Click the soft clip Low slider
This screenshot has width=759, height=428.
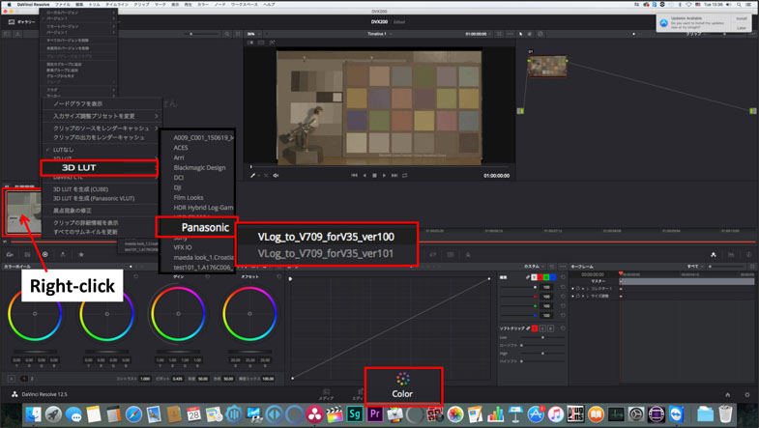click(x=542, y=337)
